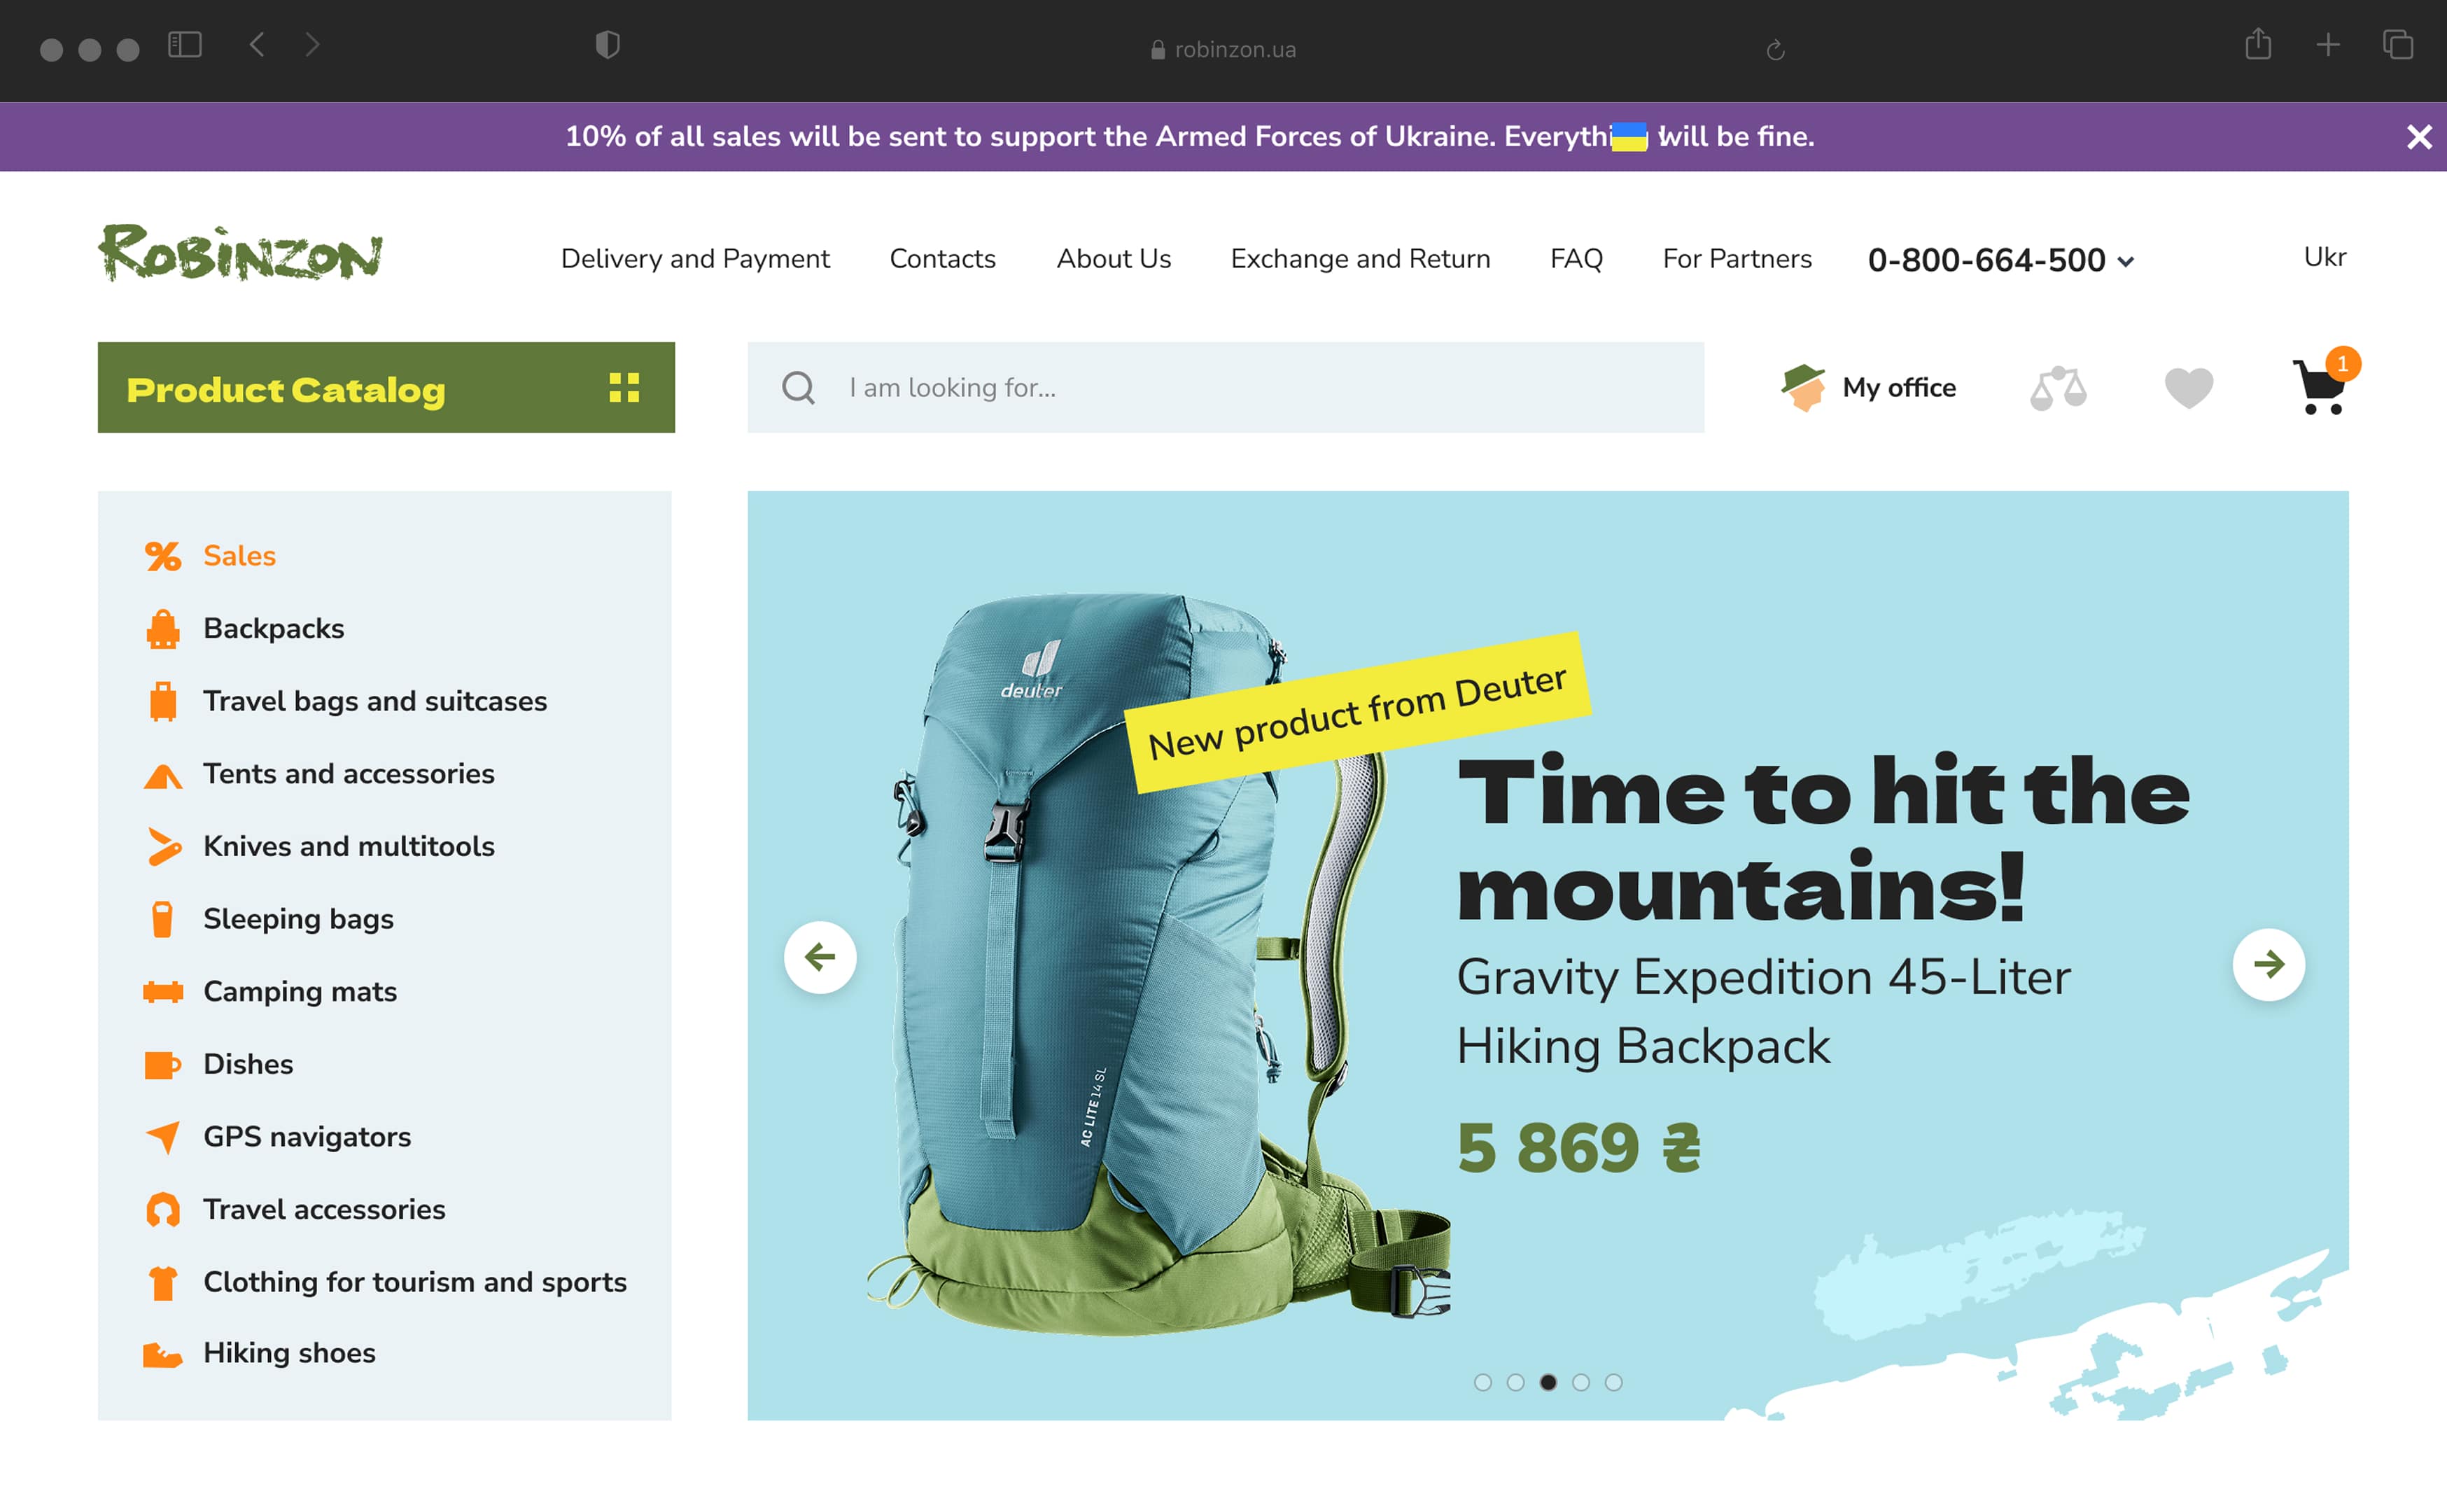Viewport: 2447px width, 1512px height.
Task: Open the wishlist heart icon
Action: (x=2188, y=388)
